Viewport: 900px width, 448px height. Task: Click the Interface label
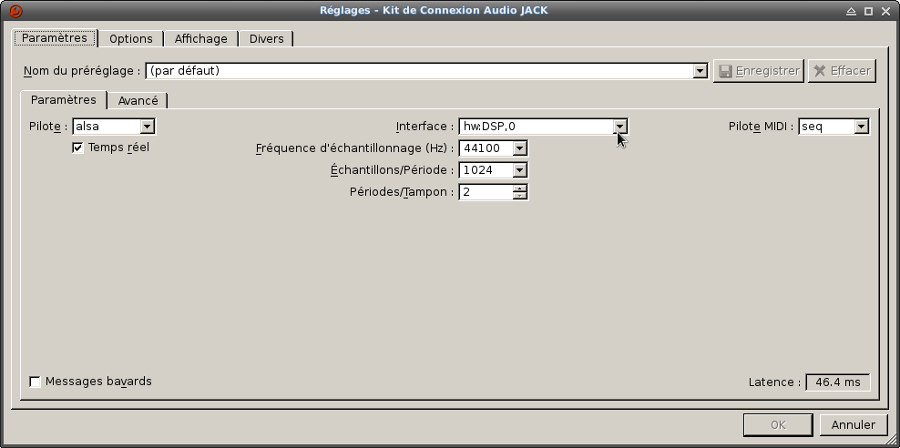(x=424, y=127)
